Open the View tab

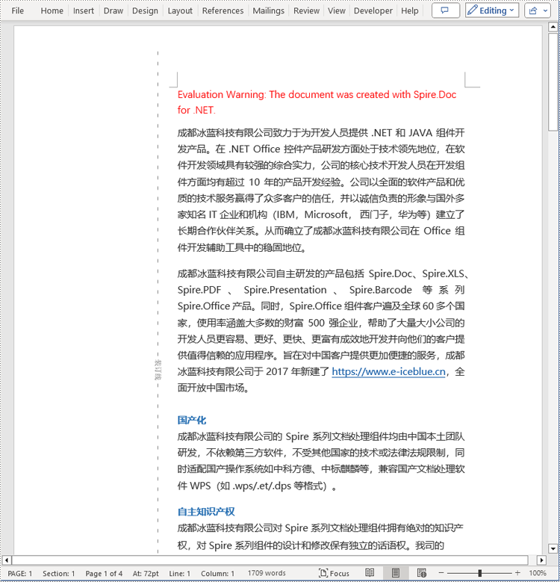click(336, 10)
